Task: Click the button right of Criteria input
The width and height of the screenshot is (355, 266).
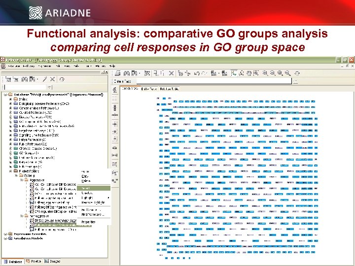Action: click(295, 81)
